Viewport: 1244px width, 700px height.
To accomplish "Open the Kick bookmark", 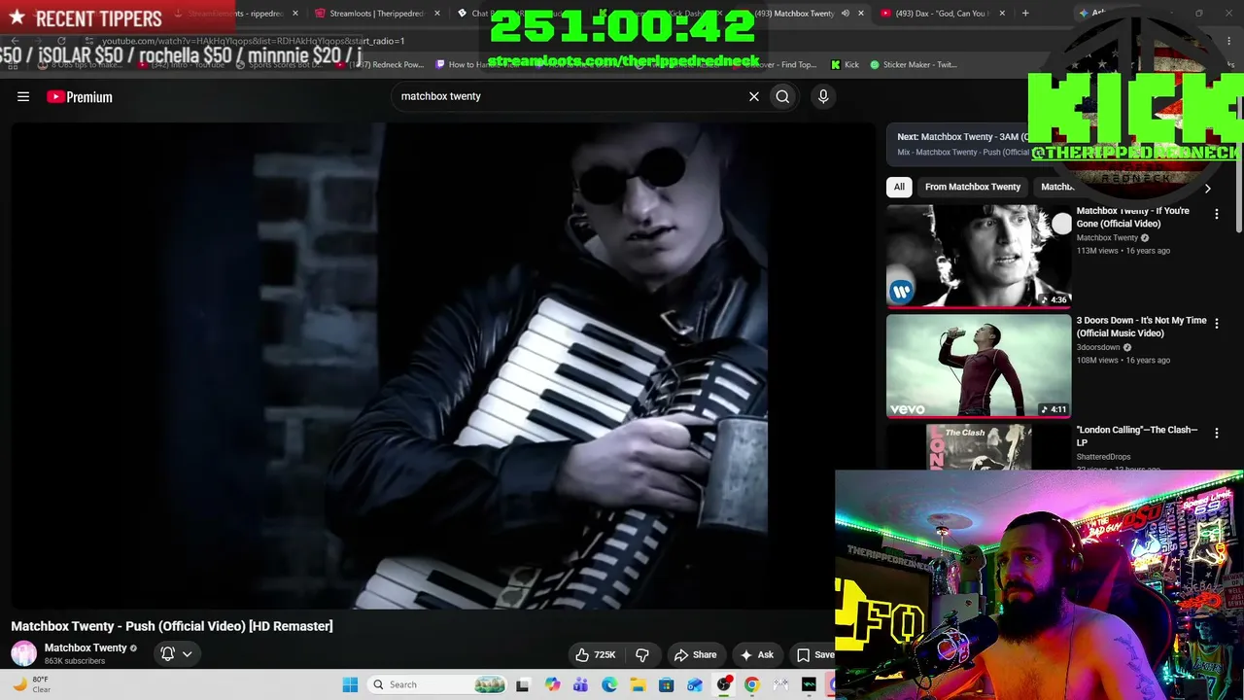I will click(845, 64).
